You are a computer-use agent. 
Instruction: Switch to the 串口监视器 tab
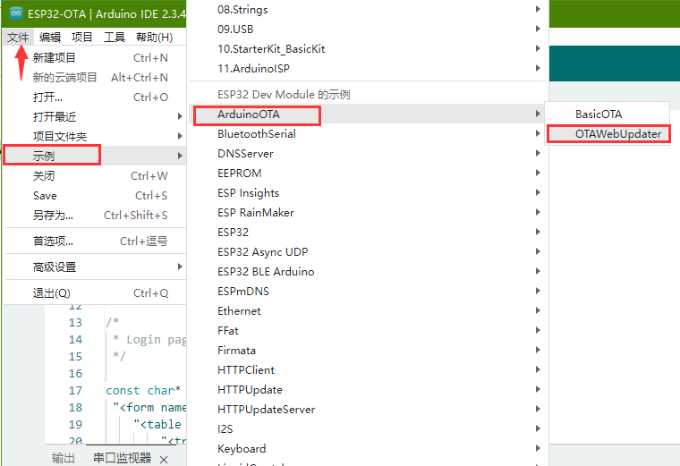pos(123,458)
